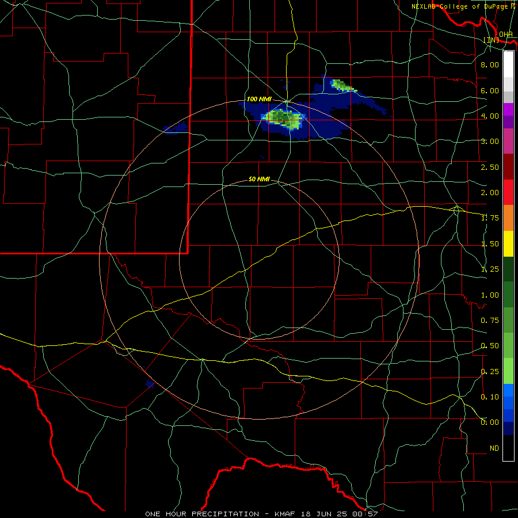Viewport: 518px width, 518px height.
Task: Select the light blue legend swatch at 0.10
Action: coord(508,390)
